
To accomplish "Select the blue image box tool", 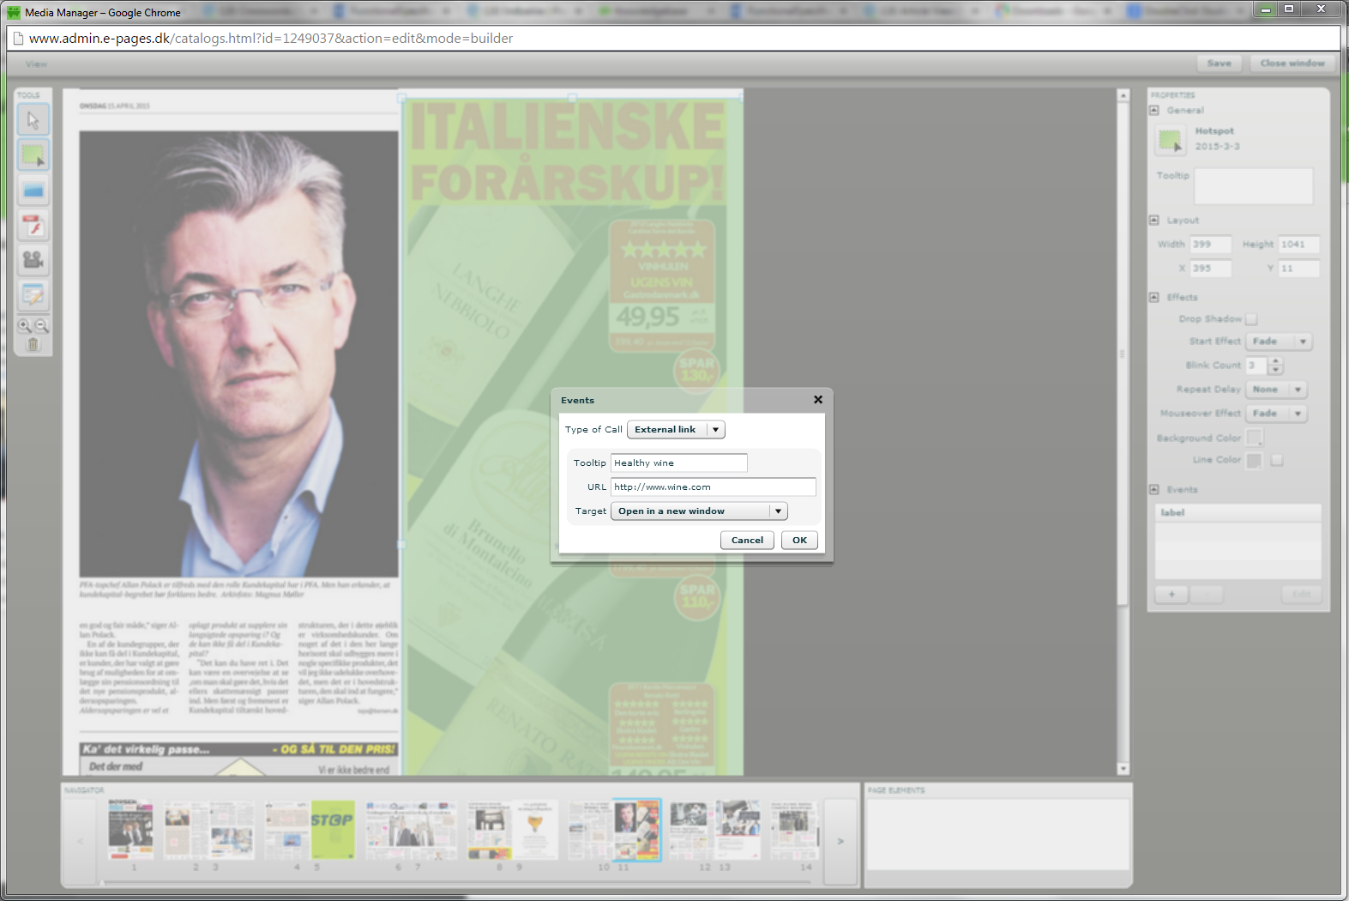I will coord(33,190).
